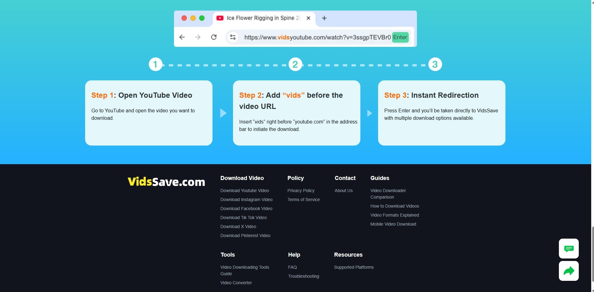The width and height of the screenshot is (594, 292).
Task: Click the green share arrow icon
Action: tap(569, 271)
